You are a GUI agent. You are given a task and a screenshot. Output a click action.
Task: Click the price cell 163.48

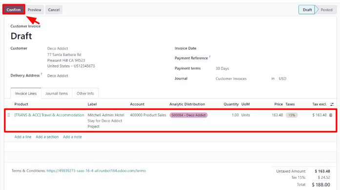278,115
